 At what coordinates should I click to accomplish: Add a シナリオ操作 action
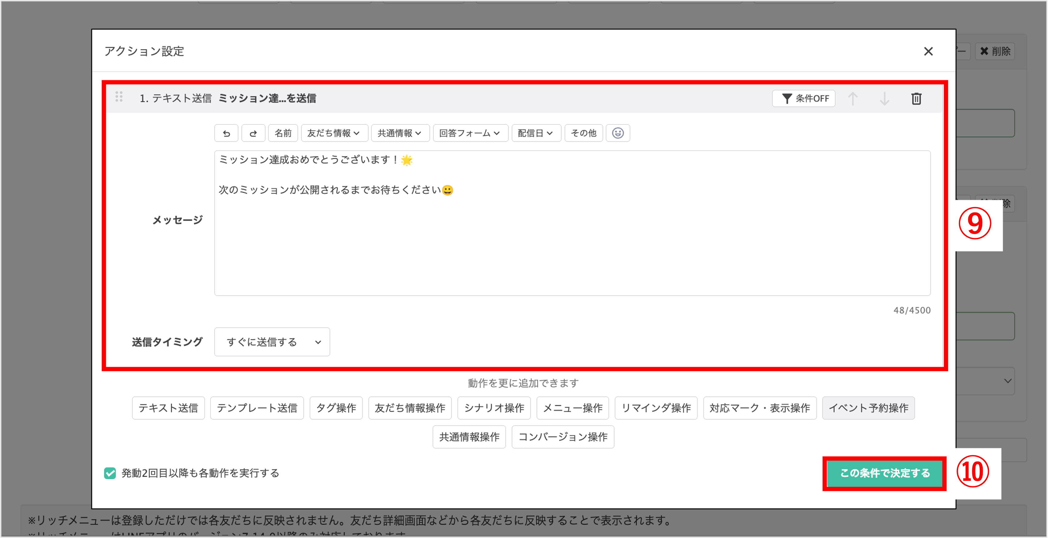(x=493, y=408)
